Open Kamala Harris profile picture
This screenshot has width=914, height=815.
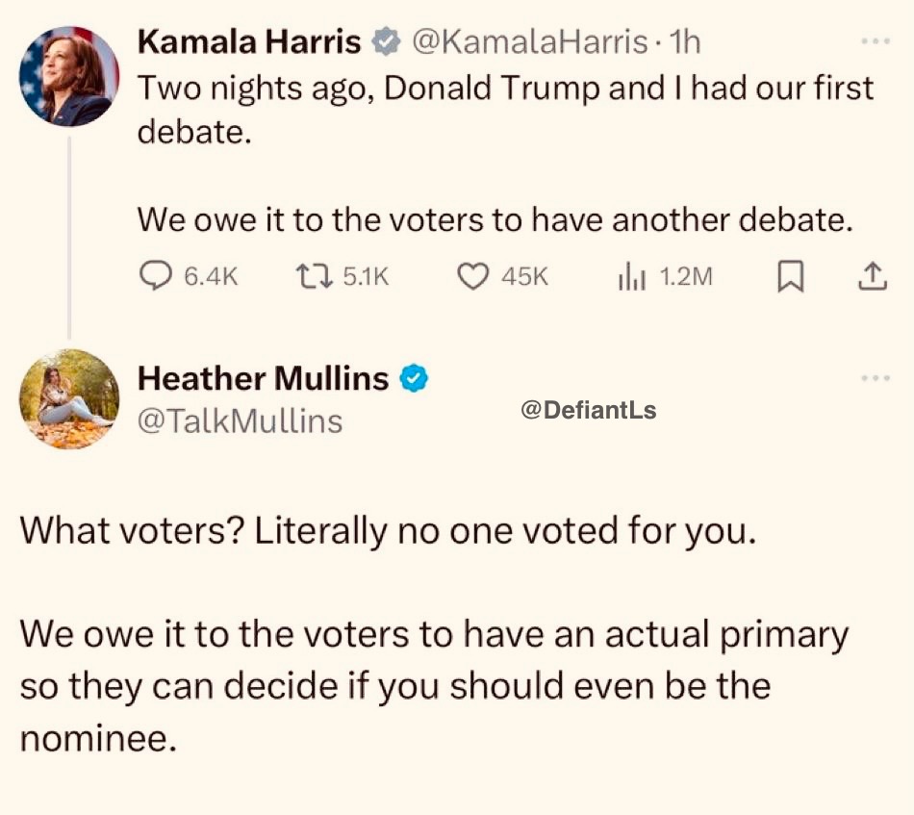tap(69, 77)
